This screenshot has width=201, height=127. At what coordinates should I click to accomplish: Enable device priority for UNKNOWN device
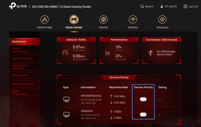tap(143, 114)
